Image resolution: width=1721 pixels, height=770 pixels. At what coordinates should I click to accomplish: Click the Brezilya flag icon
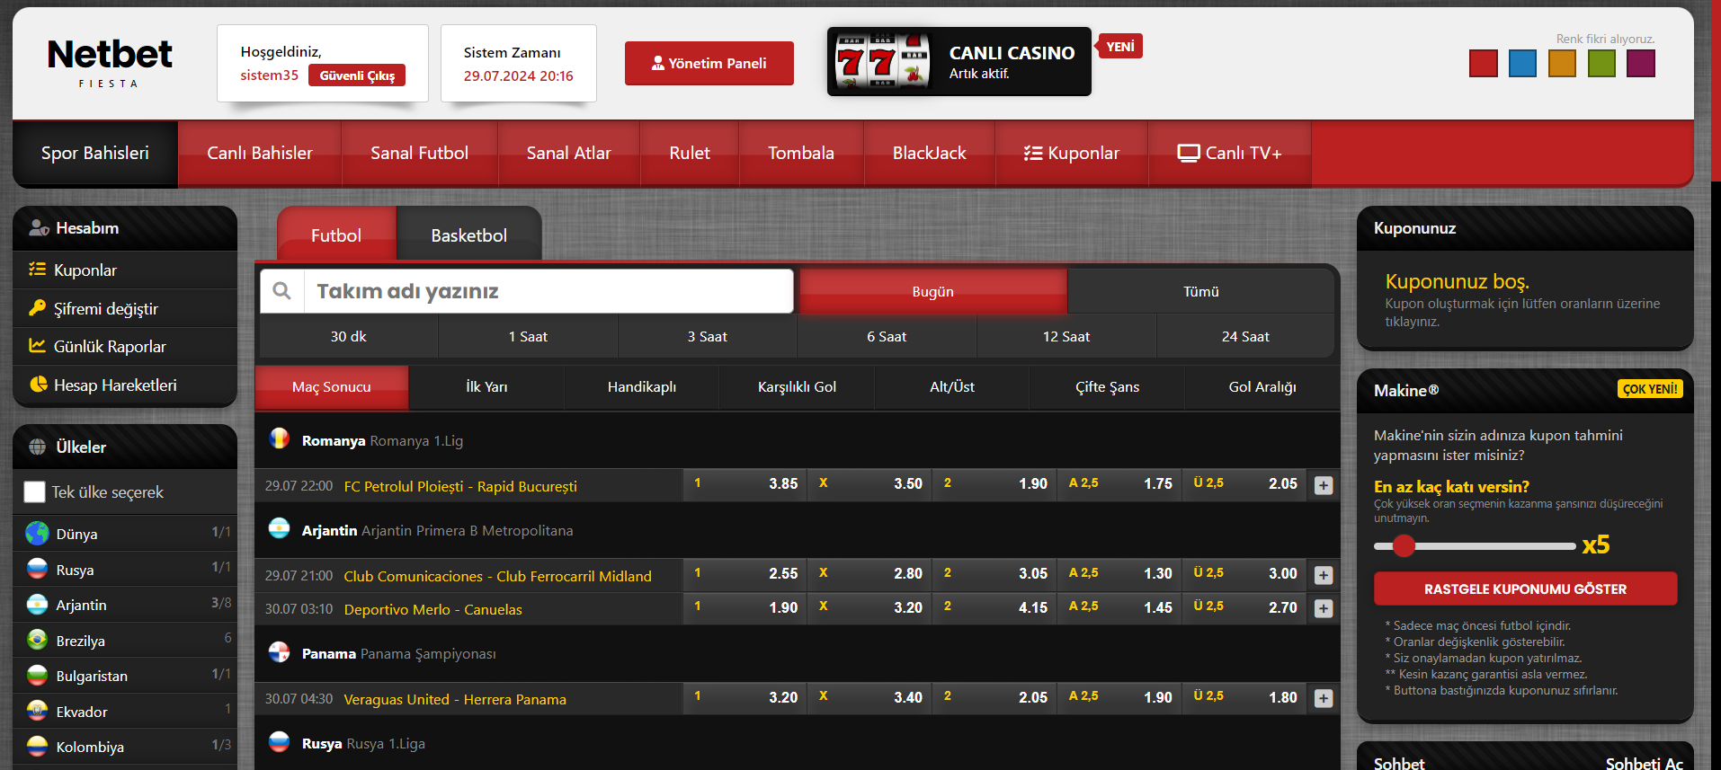[x=37, y=640]
